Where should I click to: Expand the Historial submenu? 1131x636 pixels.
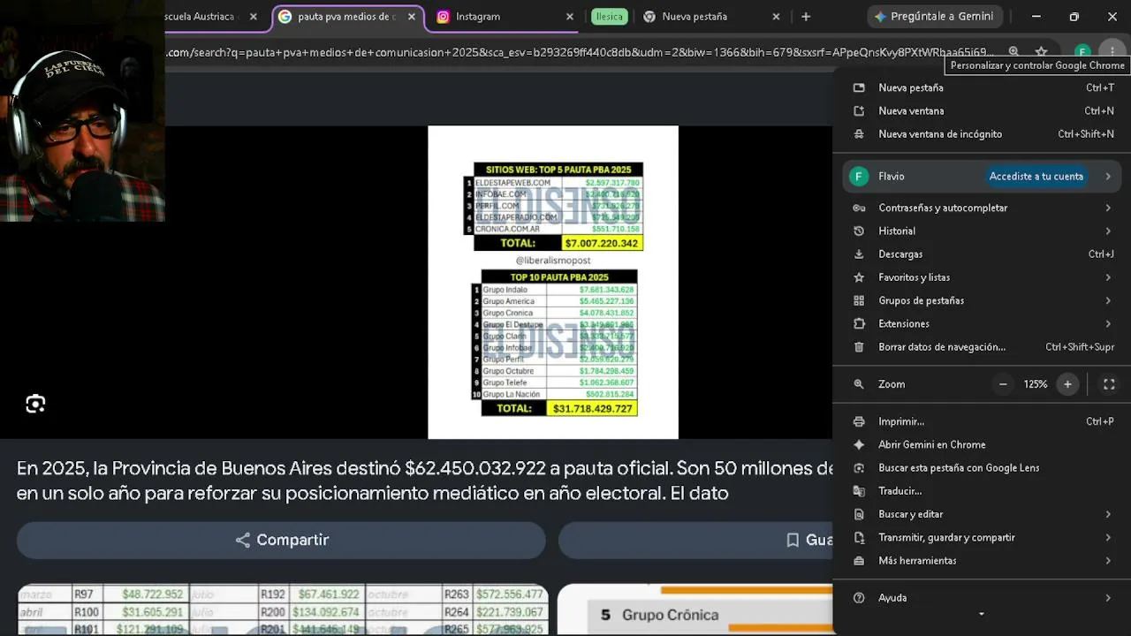click(x=1108, y=231)
